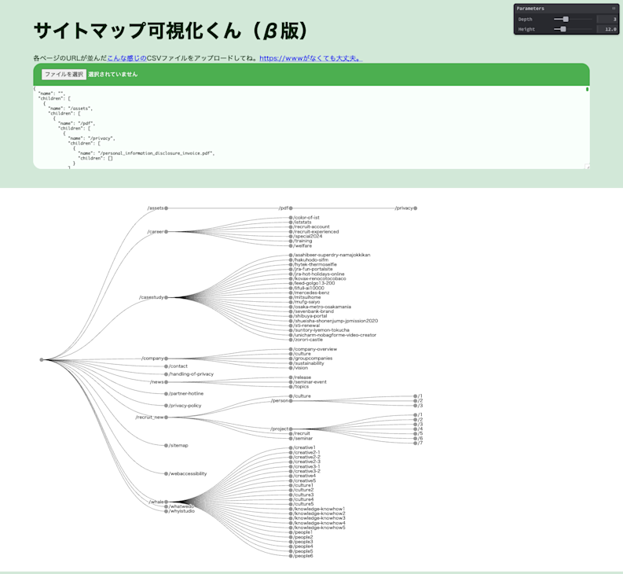Collapse the Parameters panel with the header icon

point(614,9)
